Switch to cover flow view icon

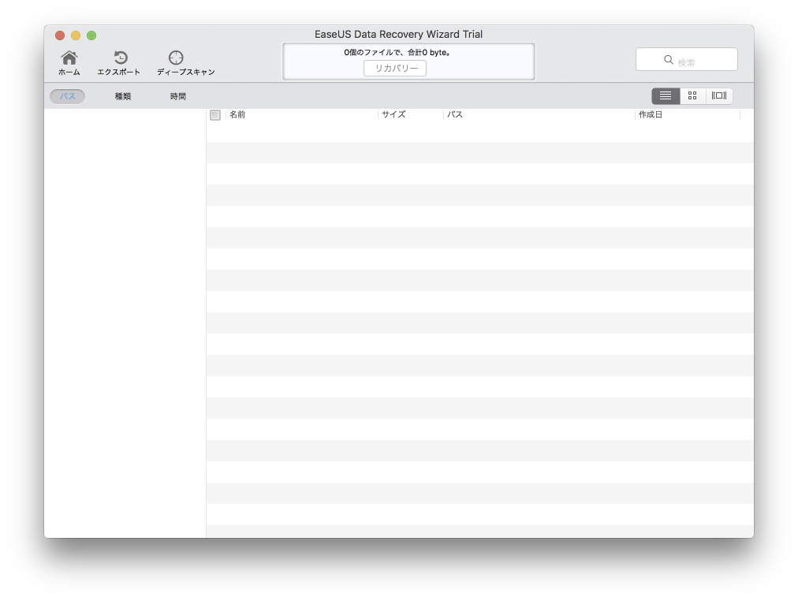(719, 95)
